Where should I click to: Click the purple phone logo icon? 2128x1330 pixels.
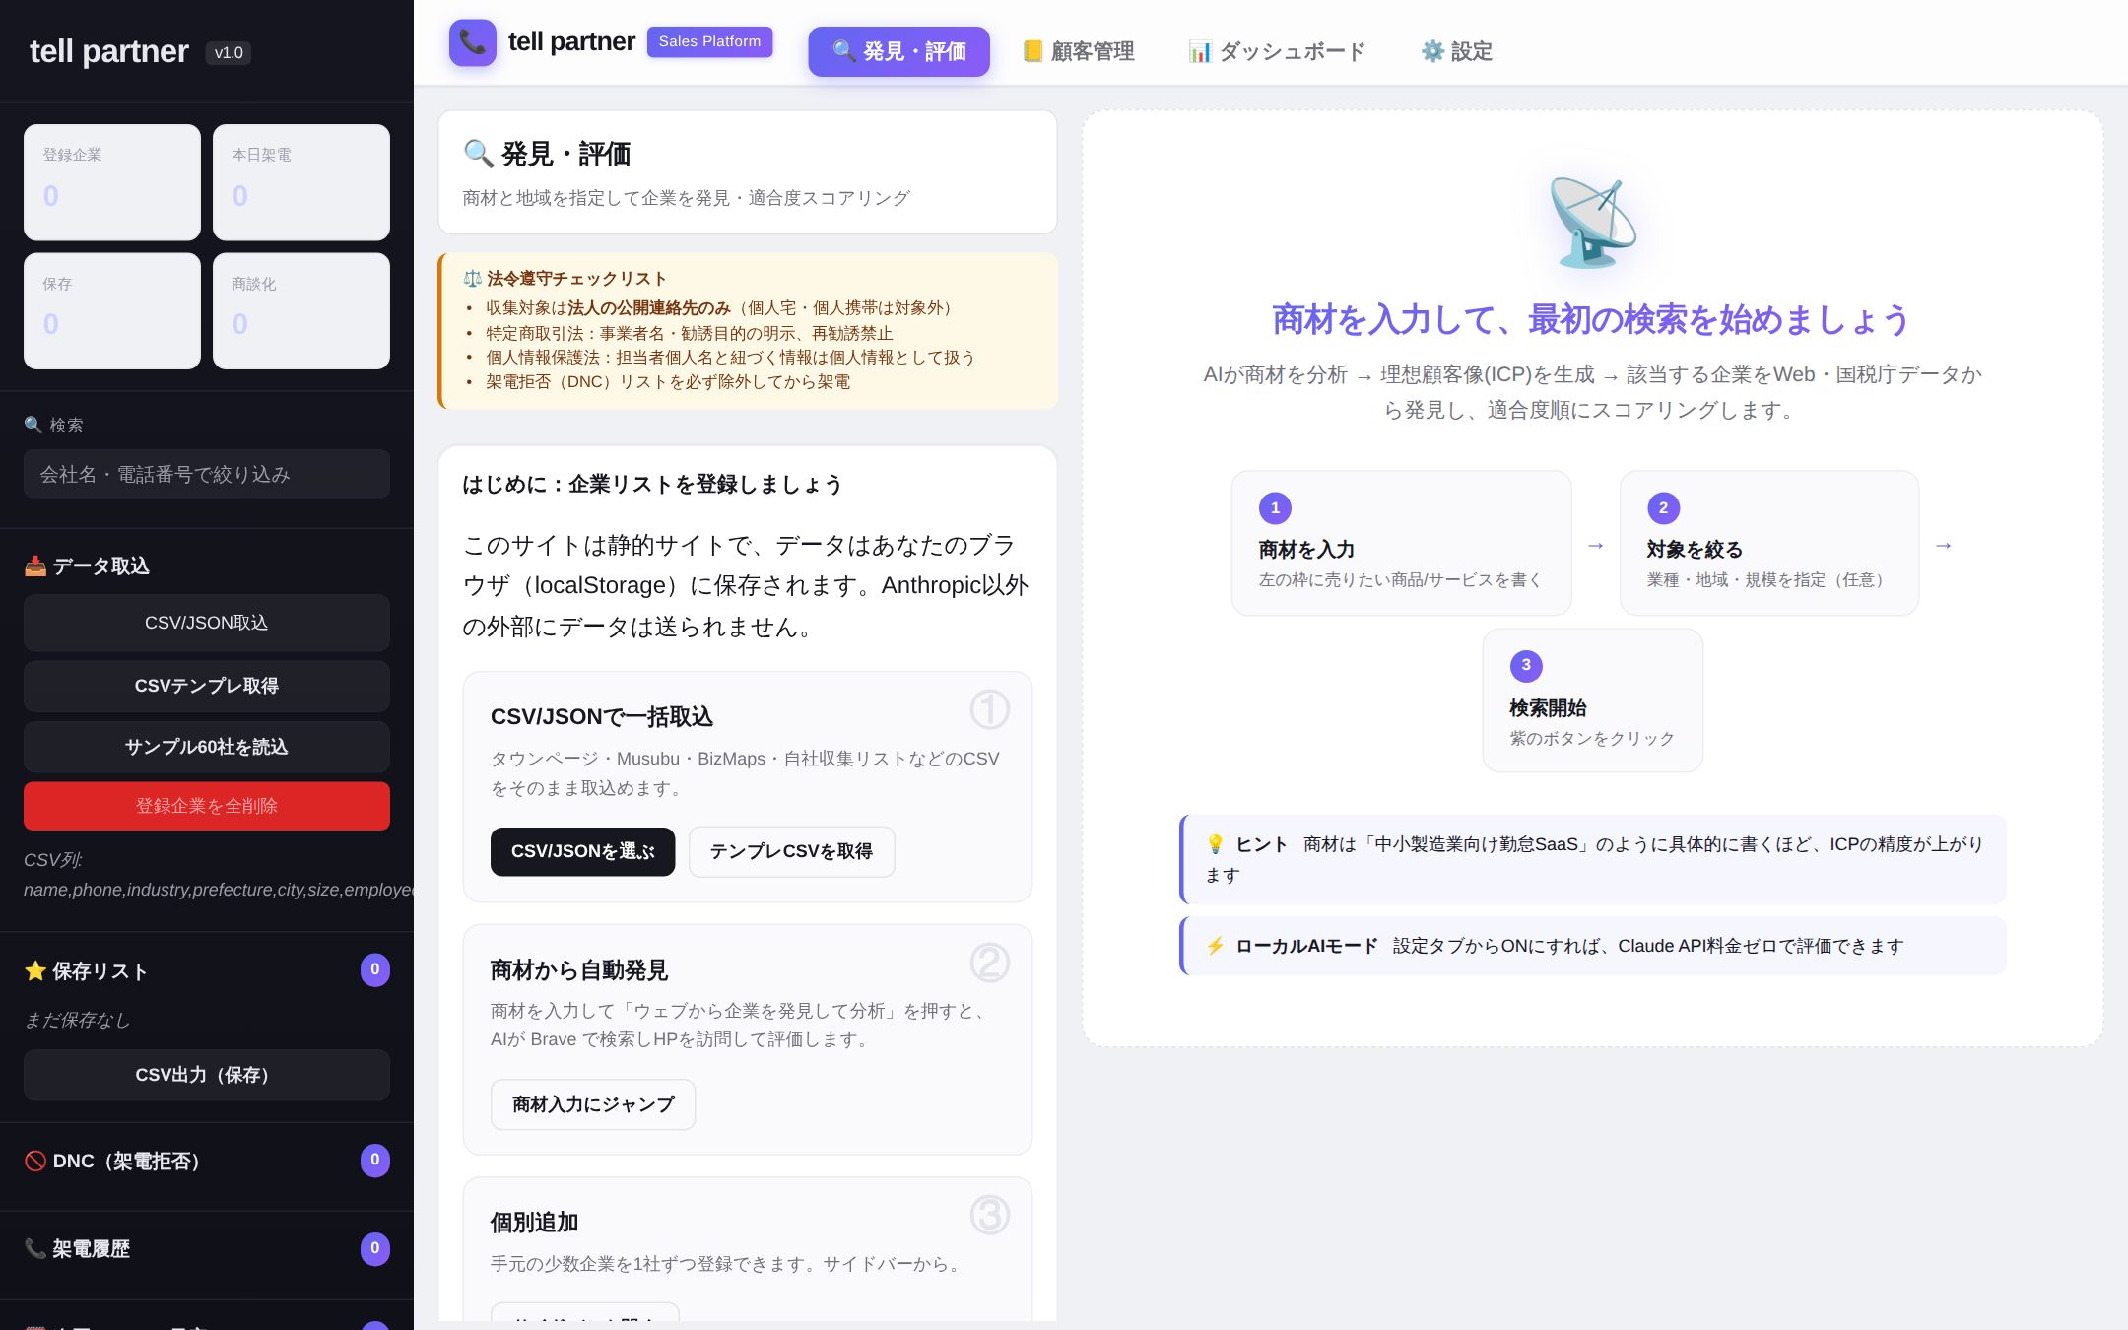point(473,42)
